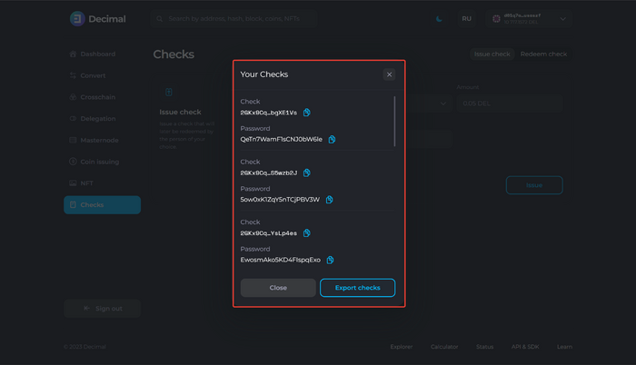Click the Your Checks list scrollbar
Viewport: 636px width, 365px height.
tap(394, 122)
